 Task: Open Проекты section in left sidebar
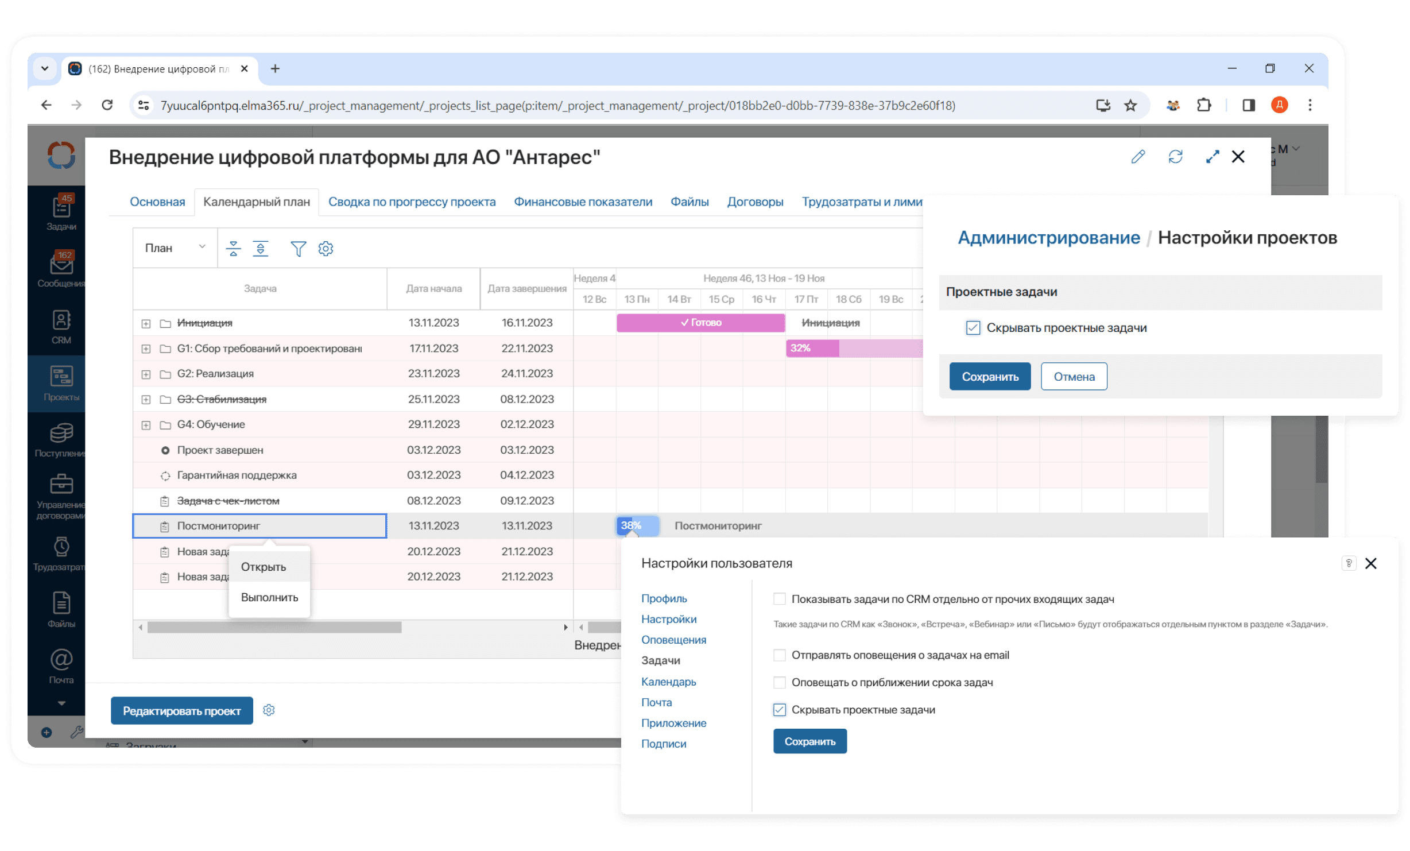[x=61, y=384]
